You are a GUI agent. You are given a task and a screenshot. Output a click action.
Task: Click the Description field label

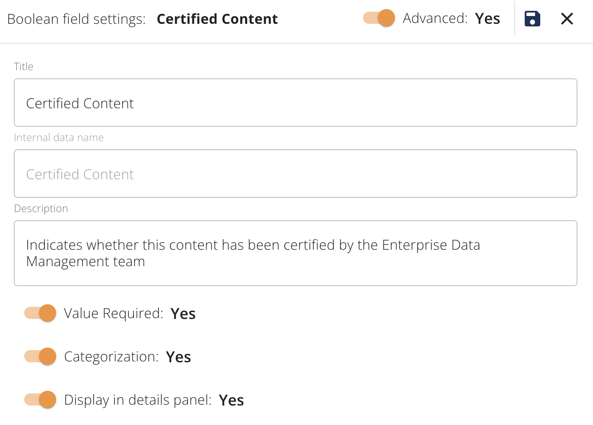click(x=41, y=208)
